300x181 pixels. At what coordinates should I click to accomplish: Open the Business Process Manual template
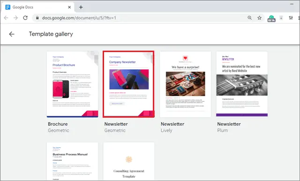(73, 161)
